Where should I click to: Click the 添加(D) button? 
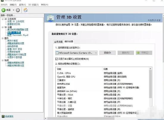[107, 53]
